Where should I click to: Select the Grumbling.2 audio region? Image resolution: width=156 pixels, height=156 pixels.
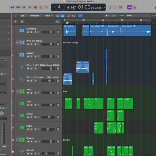point(98,31)
